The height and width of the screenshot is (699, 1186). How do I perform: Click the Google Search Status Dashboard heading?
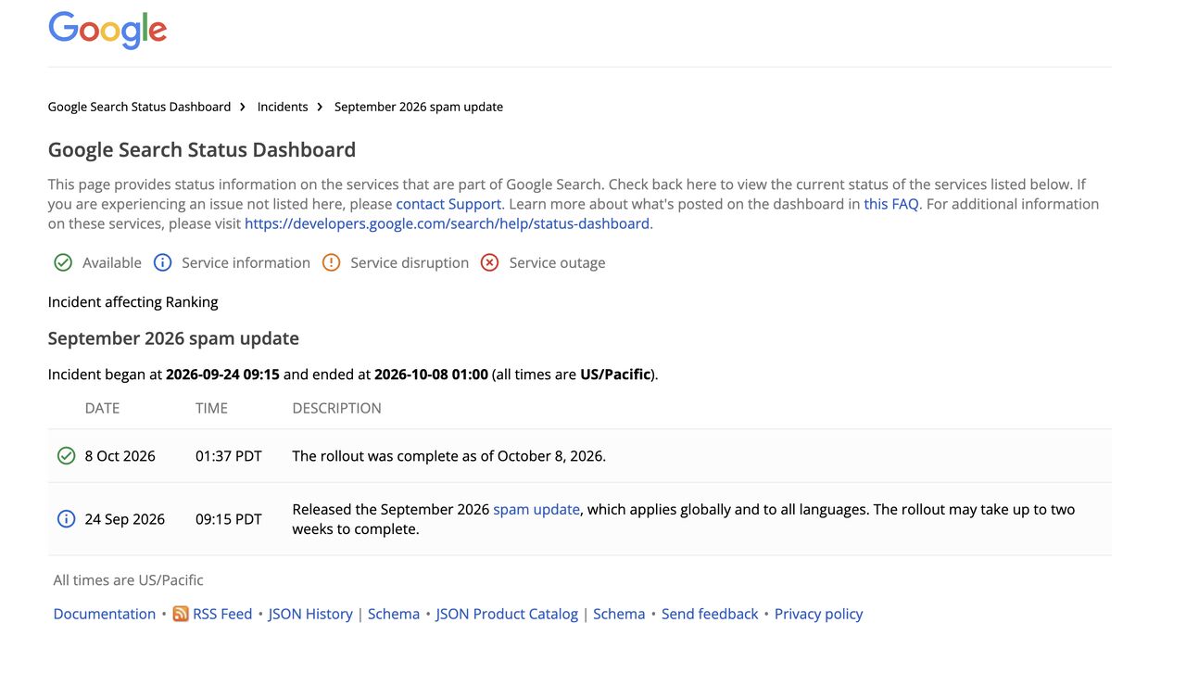pyautogui.click(x=202, y=149)
